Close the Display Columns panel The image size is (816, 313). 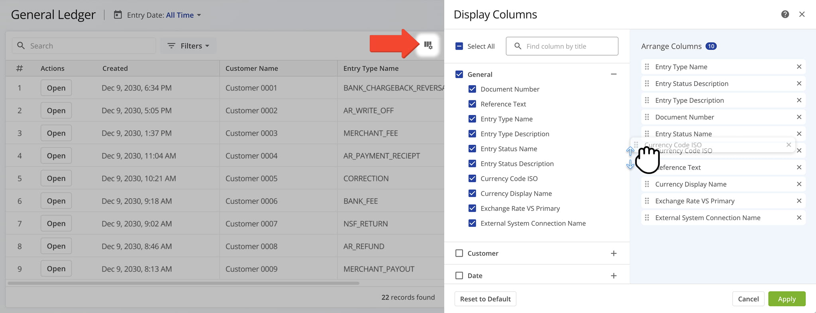[x=802, y=14]
